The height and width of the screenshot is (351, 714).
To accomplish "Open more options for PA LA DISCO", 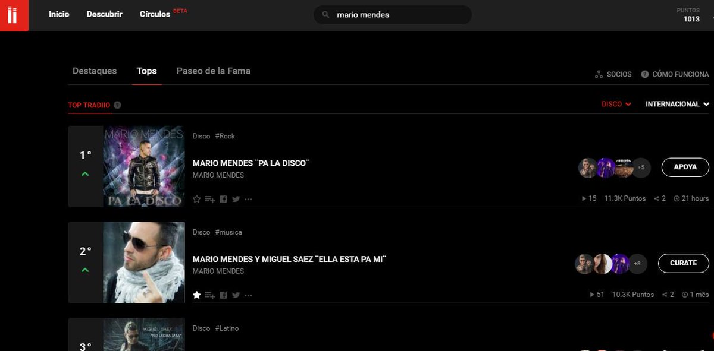I will click(x=248, y=199).
